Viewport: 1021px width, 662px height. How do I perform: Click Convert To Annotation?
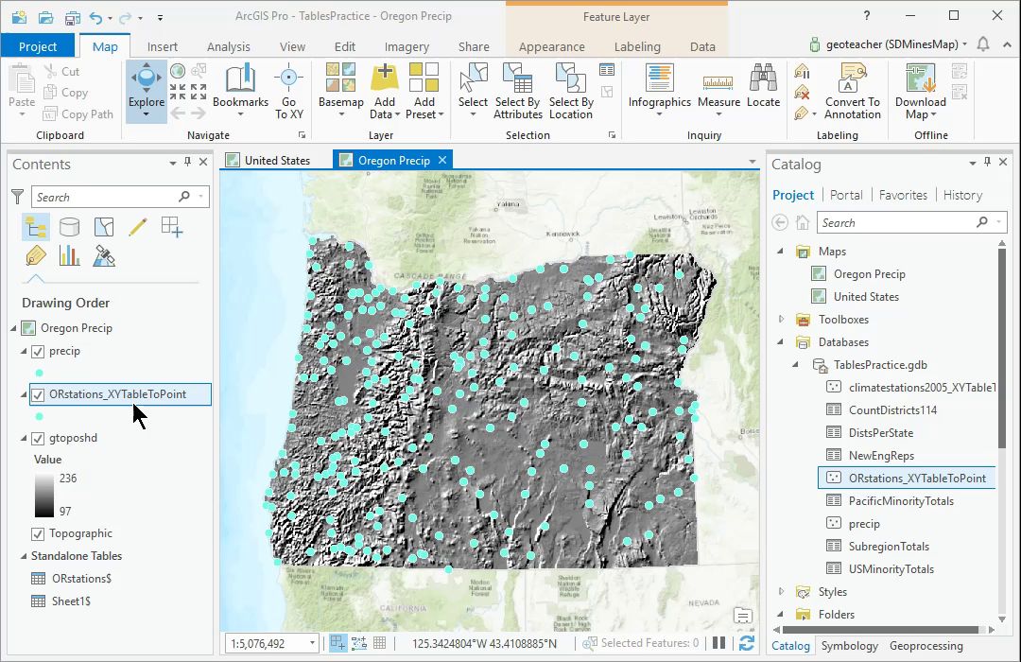click(x=852, y=90)
